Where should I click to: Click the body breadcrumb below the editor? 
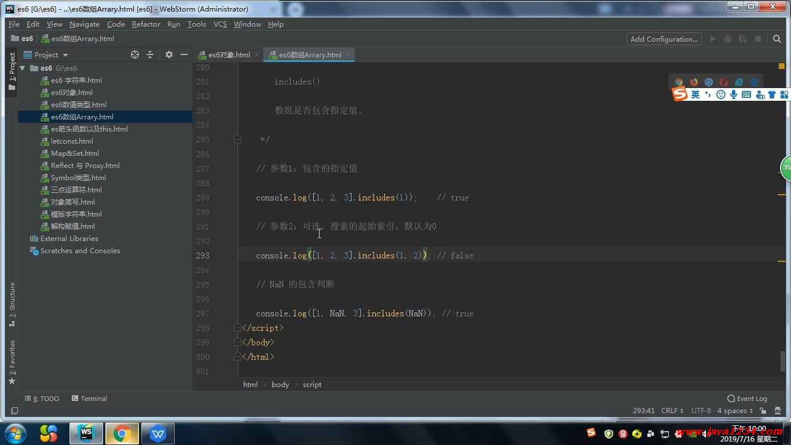(280, 384)
